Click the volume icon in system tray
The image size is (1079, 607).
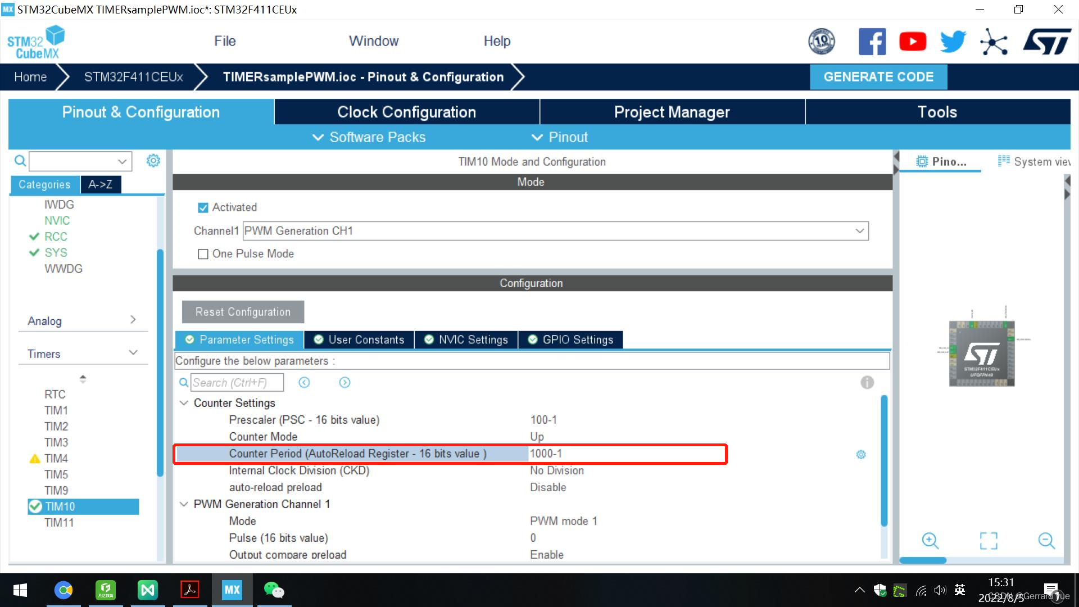tap(940, 590)
